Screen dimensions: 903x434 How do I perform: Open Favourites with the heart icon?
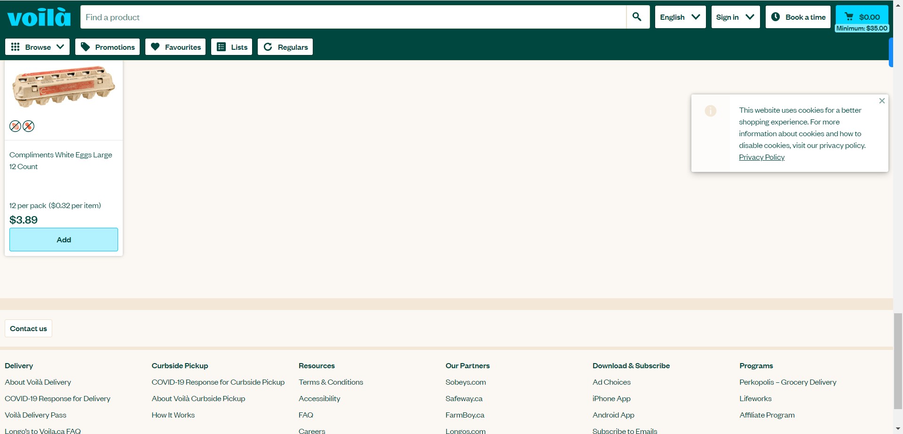tap(175, 47)
